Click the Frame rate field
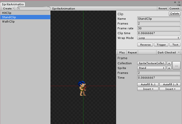The width and height of the screenshot is (182, 124). (159, 28)
